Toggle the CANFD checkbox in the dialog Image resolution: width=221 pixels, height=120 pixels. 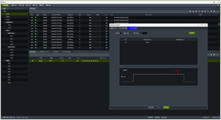coord(121,33)
